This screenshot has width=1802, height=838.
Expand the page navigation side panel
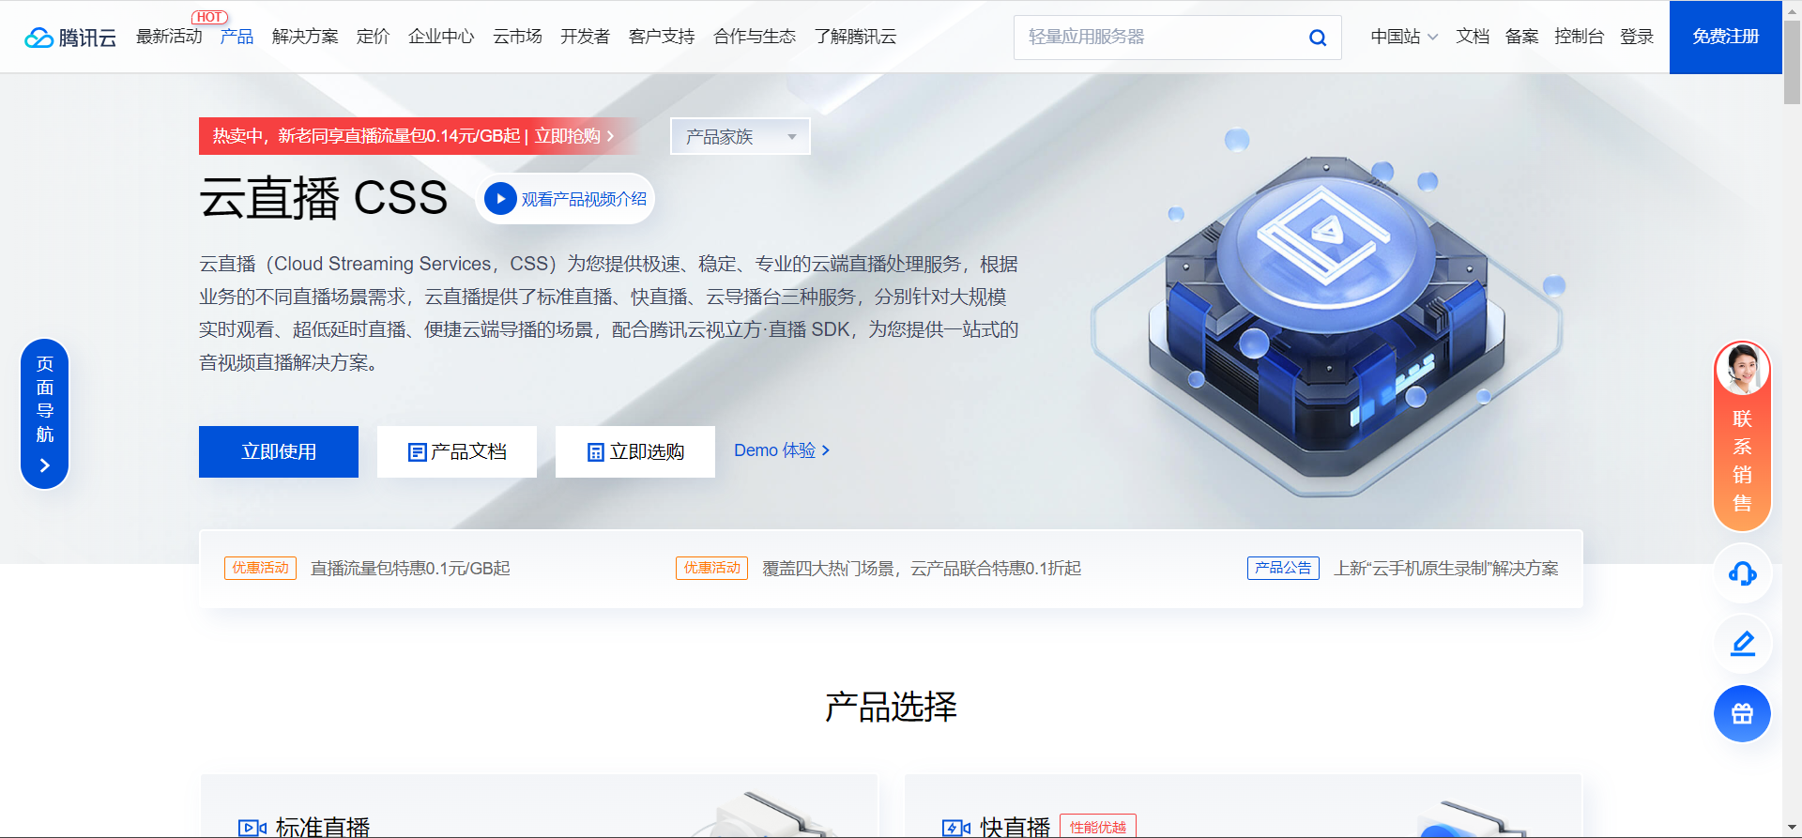coord(45,414)
